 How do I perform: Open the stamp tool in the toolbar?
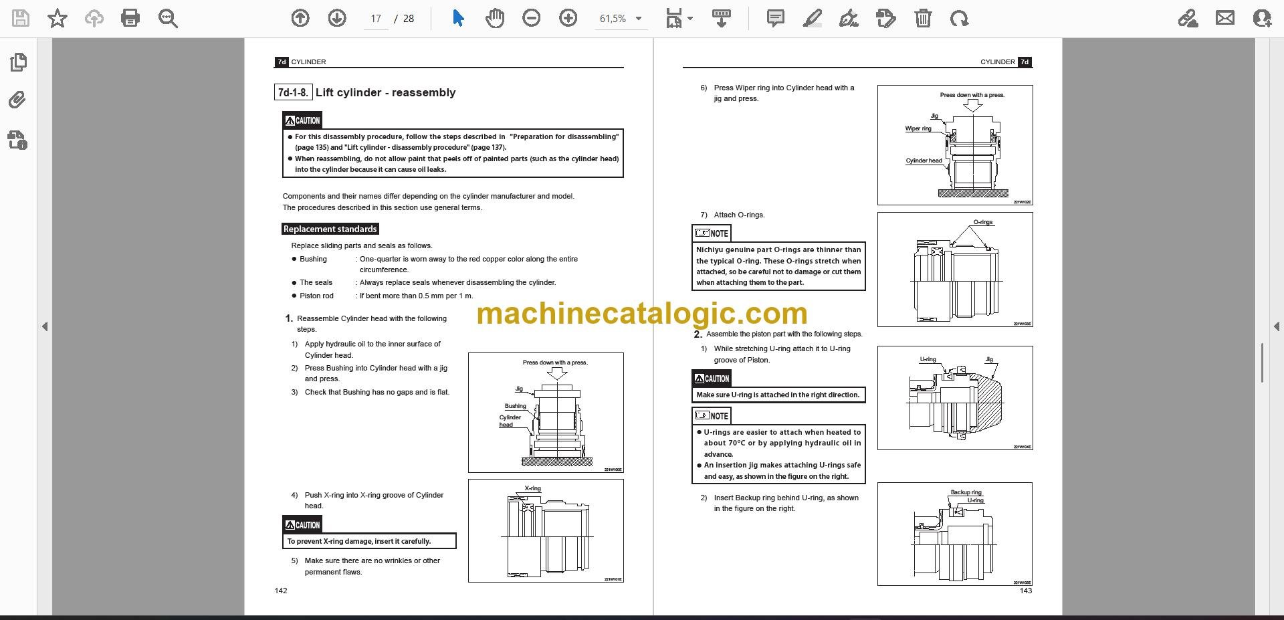[885, 18]
